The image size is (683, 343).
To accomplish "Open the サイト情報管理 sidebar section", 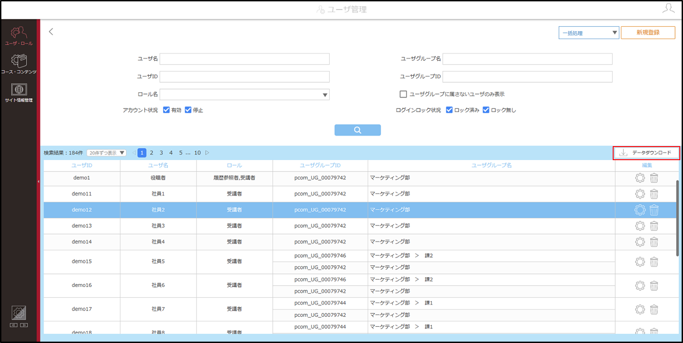I will 19,93.
